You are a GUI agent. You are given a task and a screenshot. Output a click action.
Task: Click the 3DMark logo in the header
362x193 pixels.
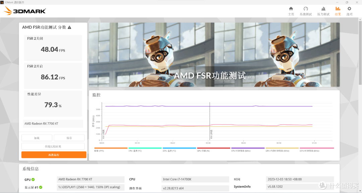pos(25,11)
